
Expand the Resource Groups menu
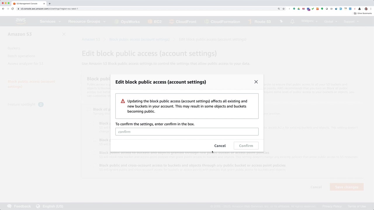point(87,22)
